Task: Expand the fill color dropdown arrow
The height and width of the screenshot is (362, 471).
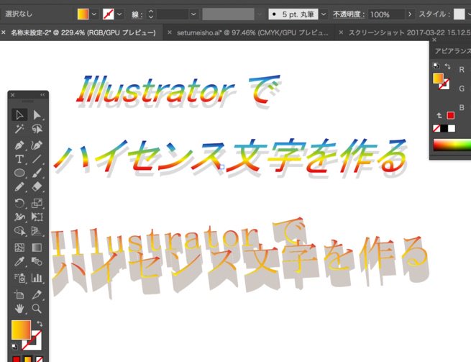Action: coord(94,14)
